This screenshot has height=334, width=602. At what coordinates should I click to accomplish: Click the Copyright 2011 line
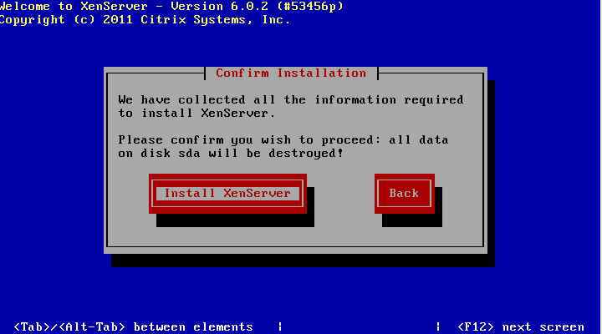[145, 20]
